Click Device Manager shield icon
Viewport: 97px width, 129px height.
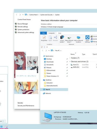click(16, 24)
